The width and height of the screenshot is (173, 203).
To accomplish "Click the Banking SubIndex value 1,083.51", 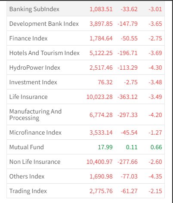I will (101, 9).
